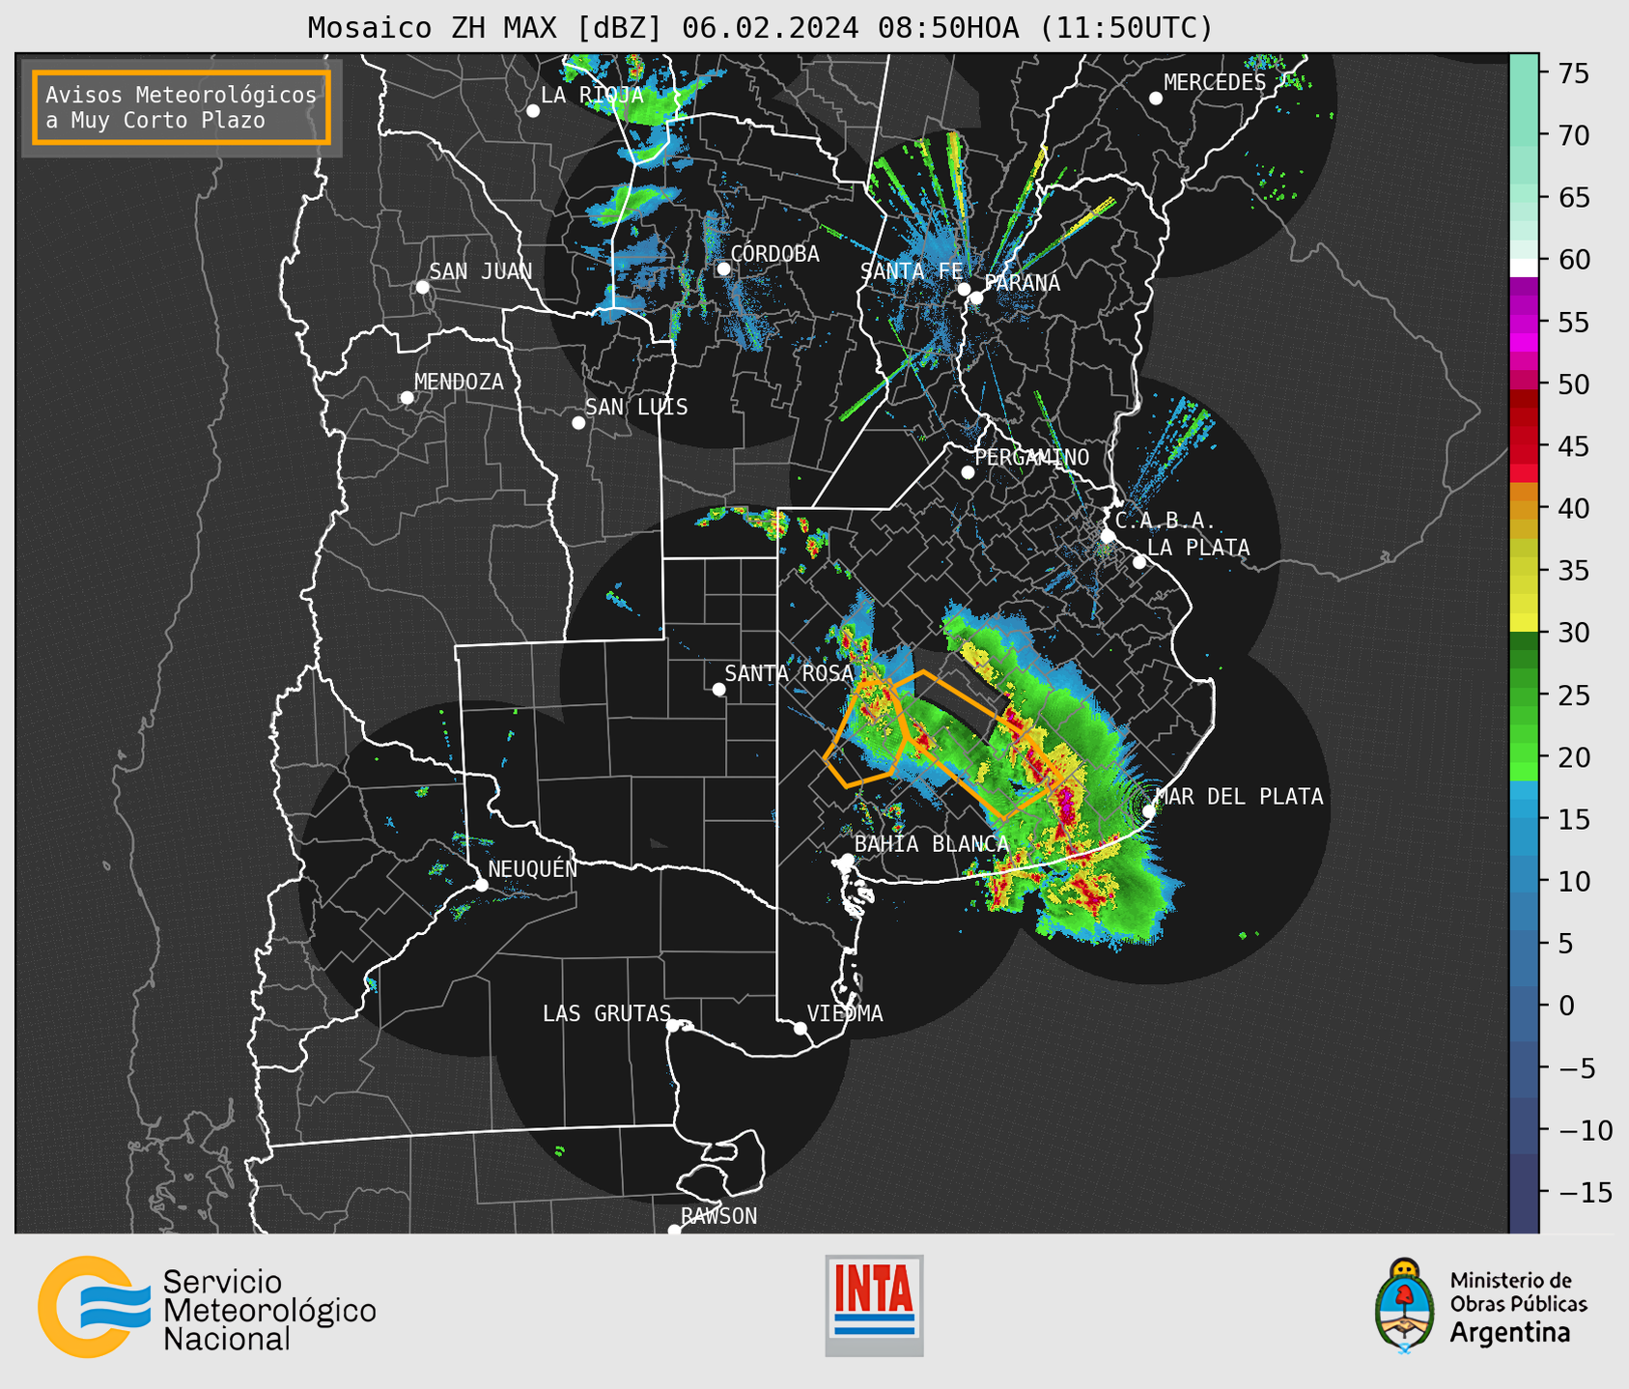Click the NEUQUÉN city marker dot

[481, 885]
